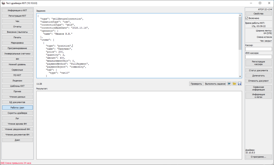Click the "Проверить" button
The width and height of the screenshot is (274, 165).
(196, 84)
